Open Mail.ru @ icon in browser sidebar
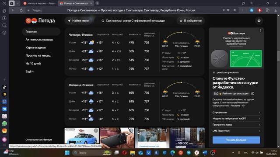280x157 pixels. tap(4, 102)
